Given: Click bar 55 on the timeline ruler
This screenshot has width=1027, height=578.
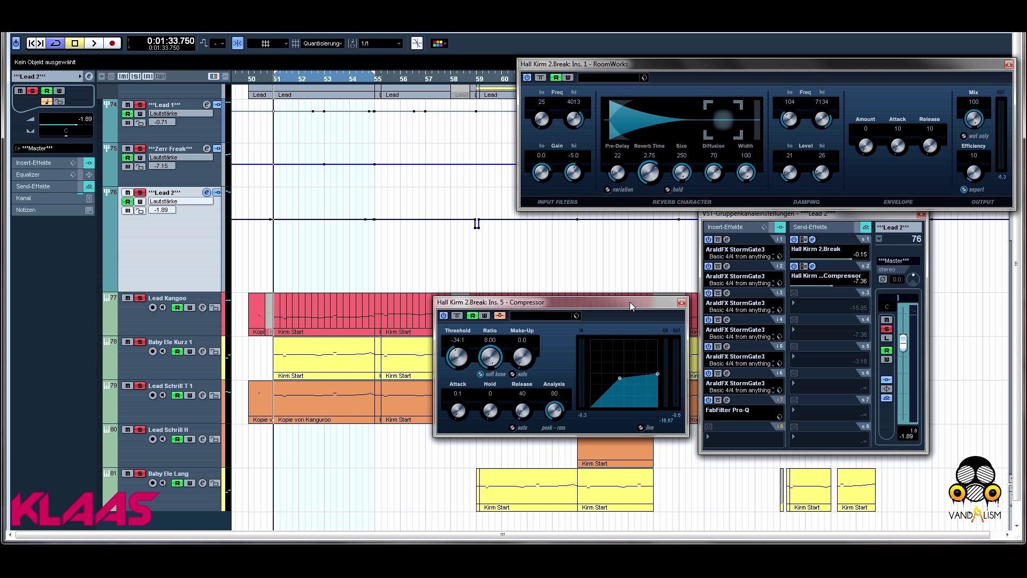Looking at the screenshot, I should (x=378, y=79).
